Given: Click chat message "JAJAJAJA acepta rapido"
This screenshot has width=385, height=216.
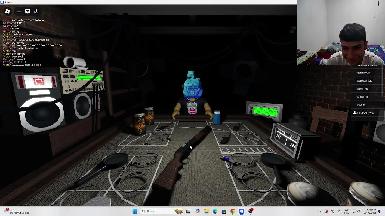Looking at the screenshot, I should (26, 65).
